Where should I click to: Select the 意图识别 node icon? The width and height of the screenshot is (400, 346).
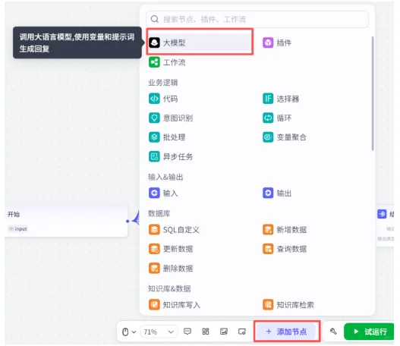154,118
